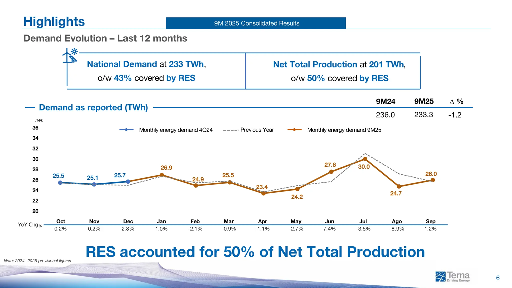Click Monthly energy demand 9M25 legend label

[344, 130]
